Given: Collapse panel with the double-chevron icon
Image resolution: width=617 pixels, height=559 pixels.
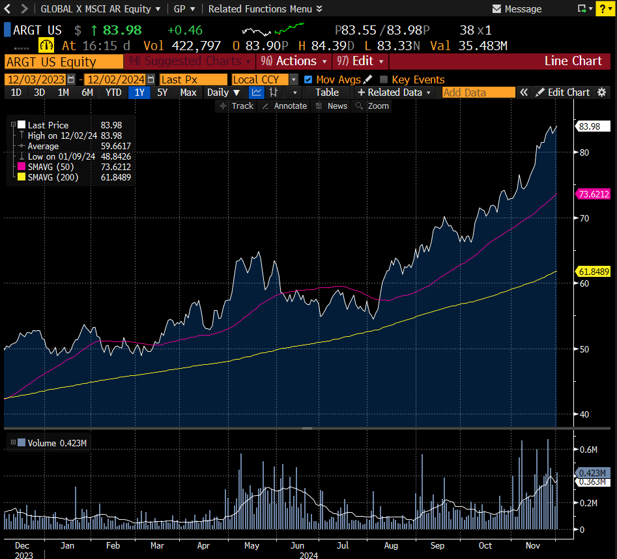Looking at the screenshot, I should point(523,93).
